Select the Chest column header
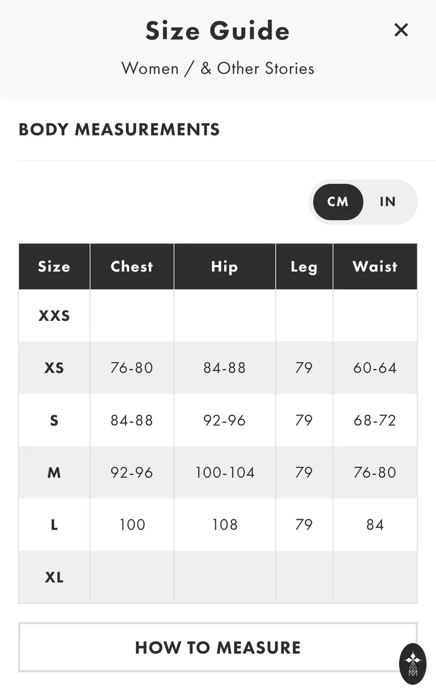The image size is (436, 694). point(132,267)
